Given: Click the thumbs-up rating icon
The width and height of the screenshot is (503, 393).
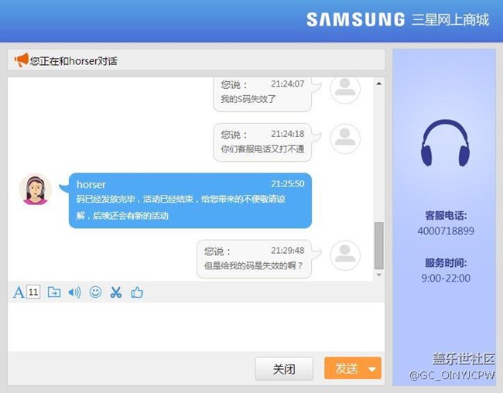Looking at the screenshot, I should pos(137,292).
